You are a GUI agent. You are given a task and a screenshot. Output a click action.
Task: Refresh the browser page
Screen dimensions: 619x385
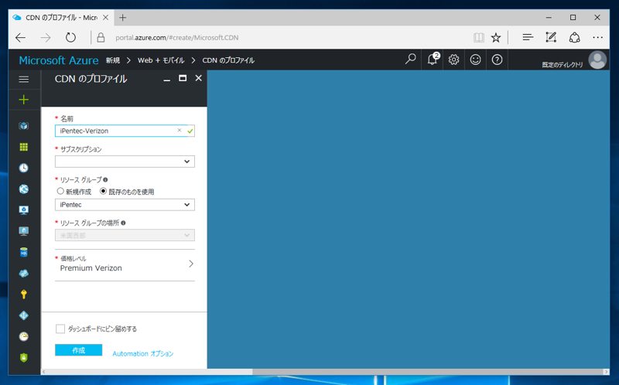pyautogui.click(x=70, y=38)
